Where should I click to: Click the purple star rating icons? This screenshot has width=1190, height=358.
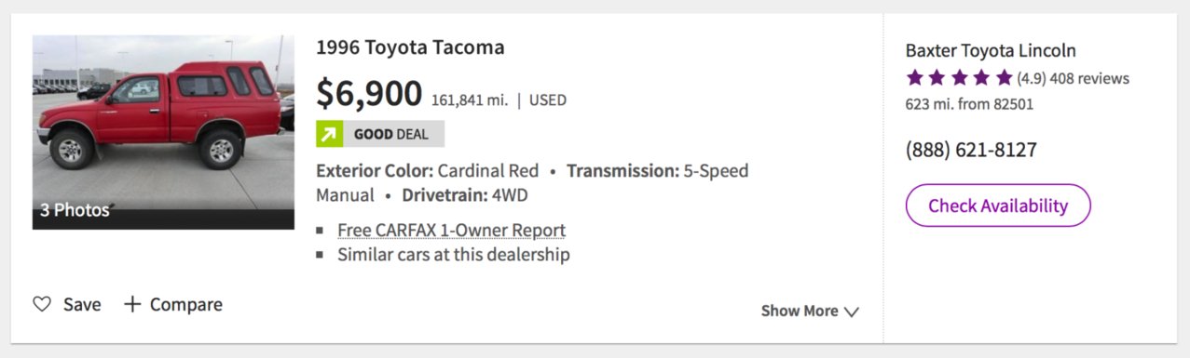coord(959,78)
